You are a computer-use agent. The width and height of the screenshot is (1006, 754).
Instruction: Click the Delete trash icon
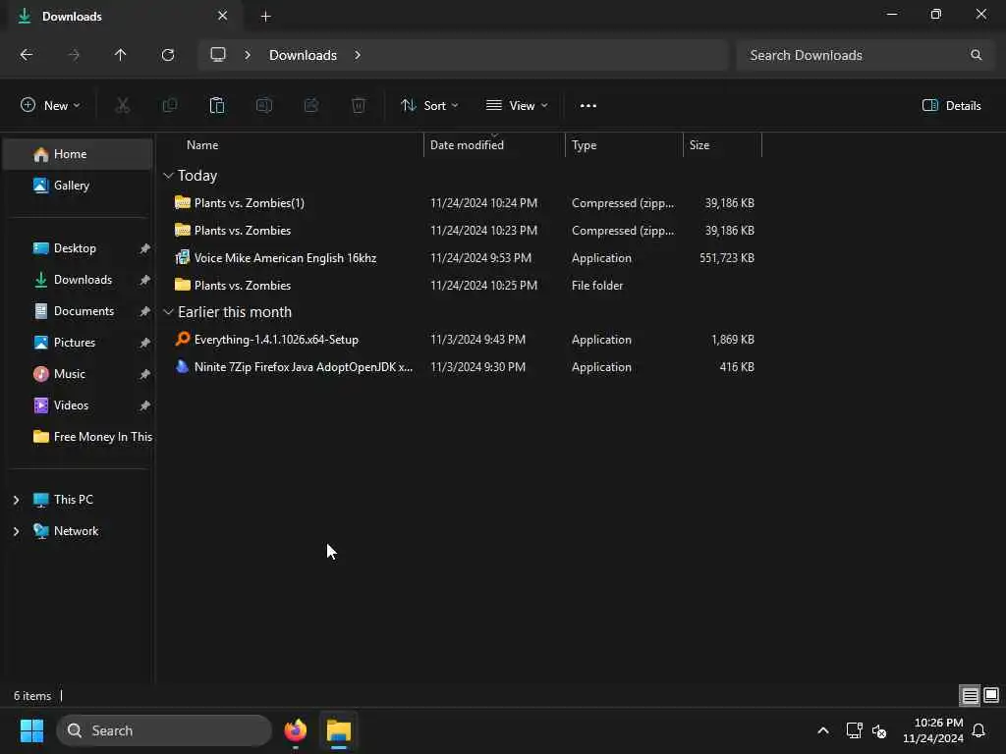tap(359, 105)
